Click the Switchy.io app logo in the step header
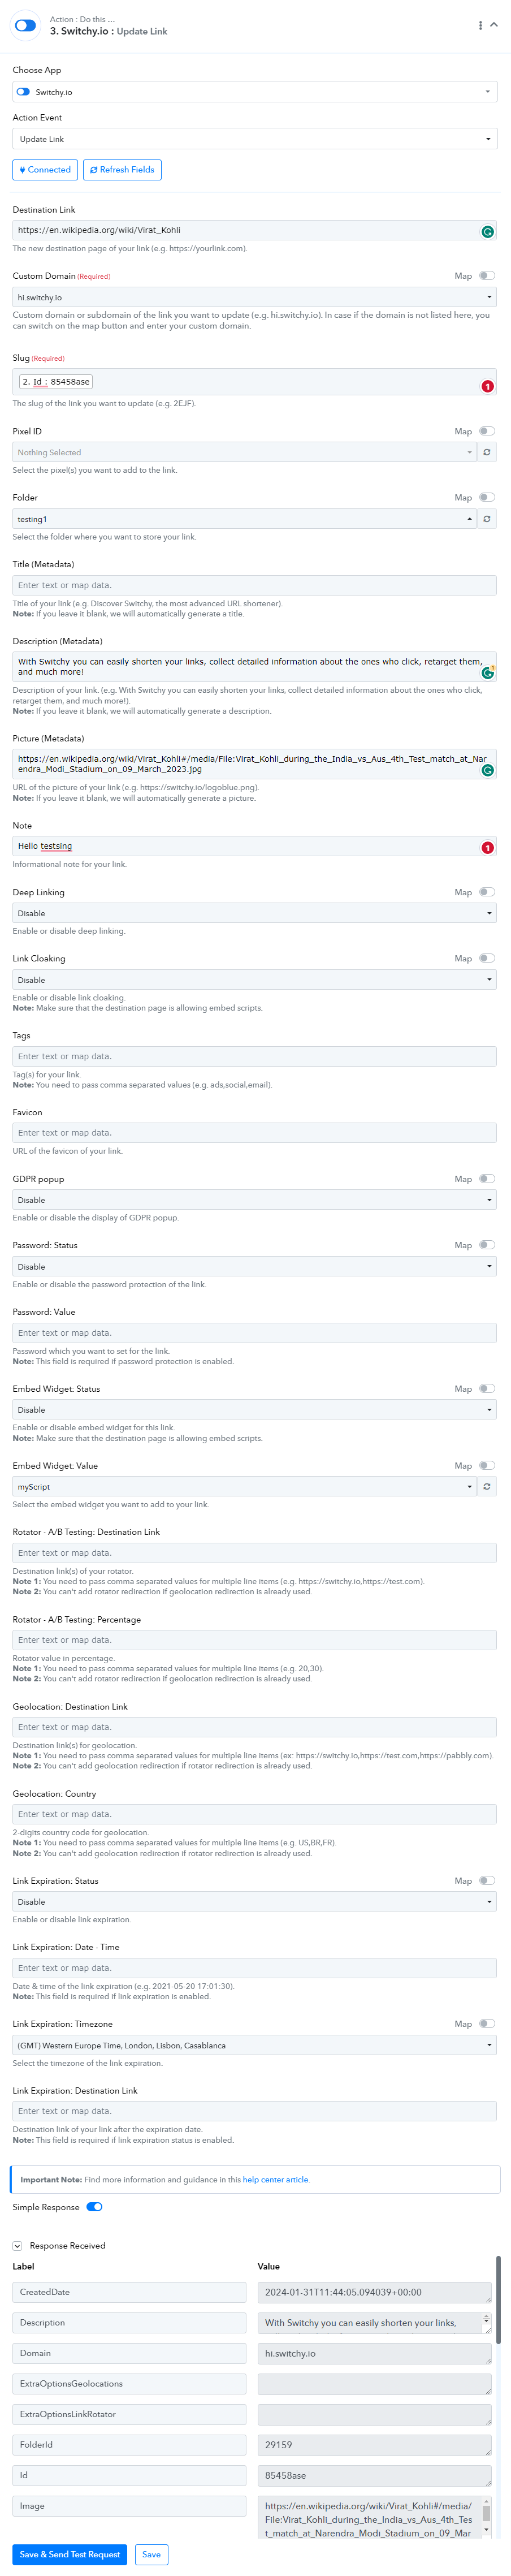 pos(25,25)
